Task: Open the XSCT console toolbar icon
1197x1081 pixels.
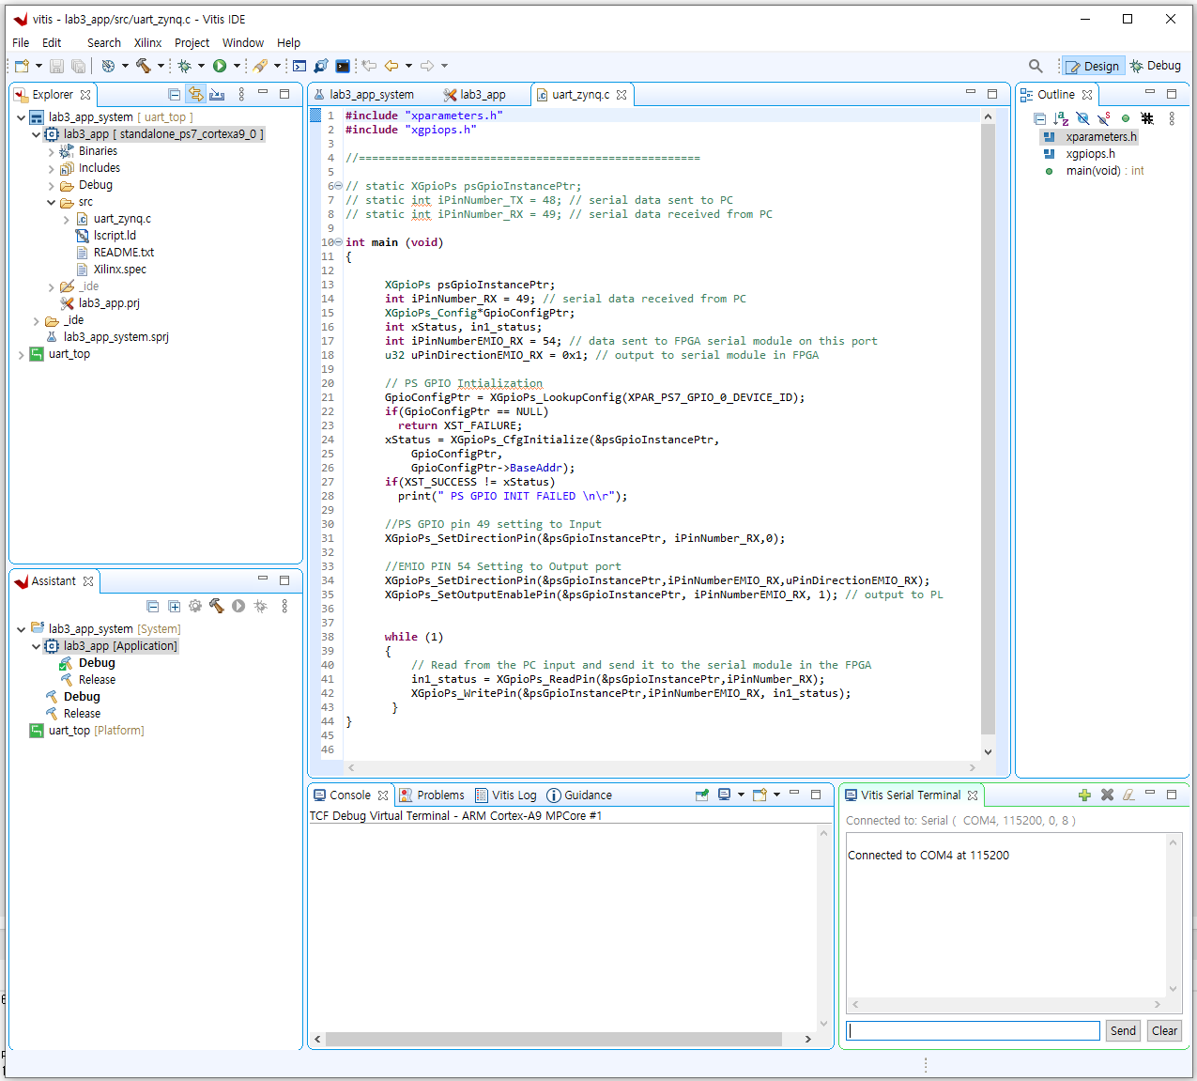Action: click(343, 66)
